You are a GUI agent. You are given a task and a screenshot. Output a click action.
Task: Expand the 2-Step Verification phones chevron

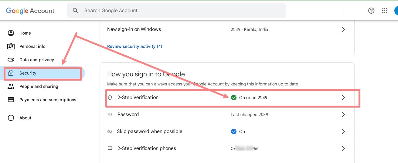click(343, 148)
